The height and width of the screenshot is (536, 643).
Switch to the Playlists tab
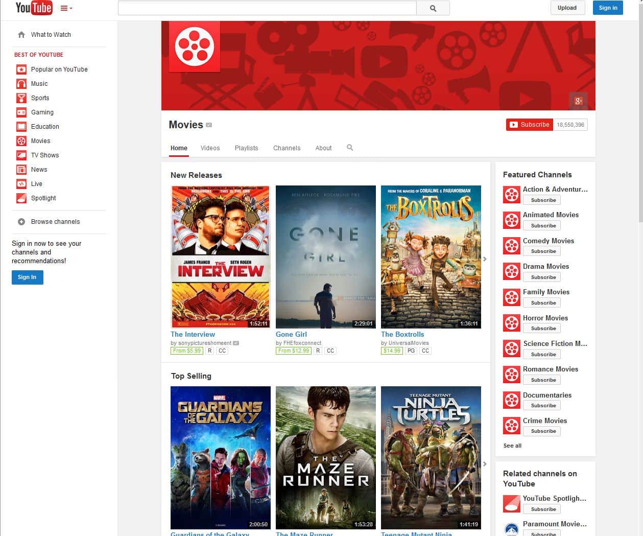coord(246,148)
